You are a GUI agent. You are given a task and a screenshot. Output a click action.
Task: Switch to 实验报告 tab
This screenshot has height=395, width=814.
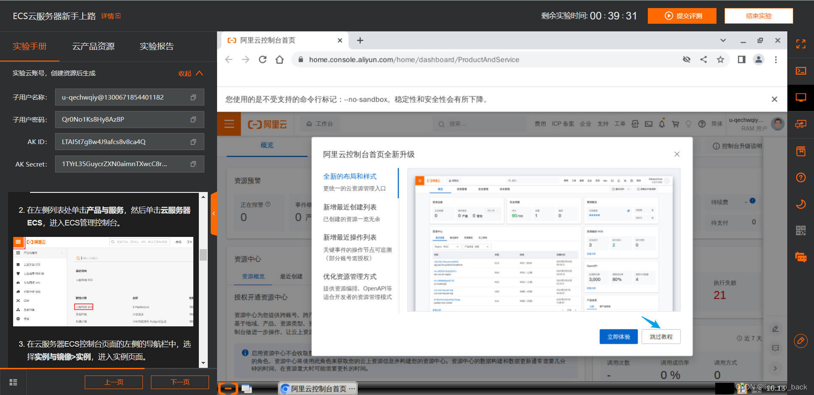tap(157, 46)
